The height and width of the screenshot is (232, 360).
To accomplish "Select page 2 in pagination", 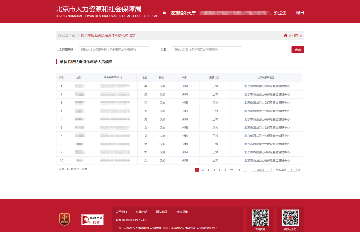I will [203, 169].
